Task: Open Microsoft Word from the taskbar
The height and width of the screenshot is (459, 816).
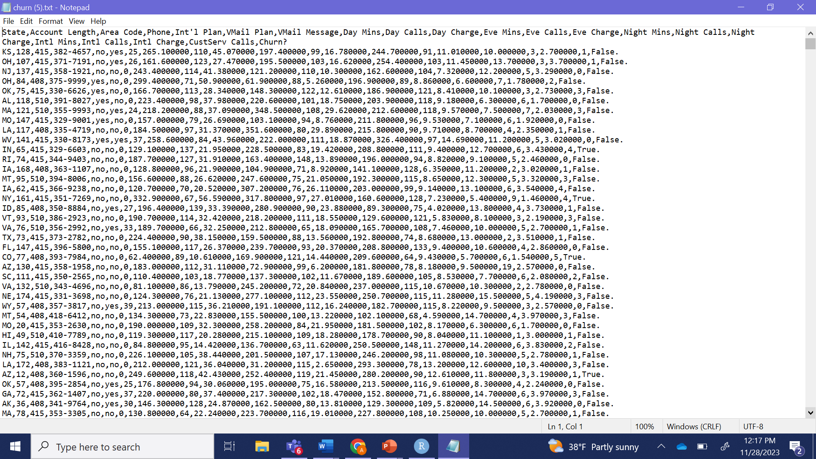Action: click(326, 446)
